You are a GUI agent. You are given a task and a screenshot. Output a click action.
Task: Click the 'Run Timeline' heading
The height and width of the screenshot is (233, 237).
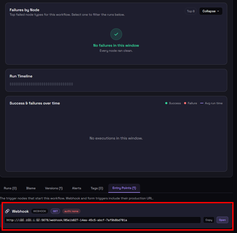(21, 76)
